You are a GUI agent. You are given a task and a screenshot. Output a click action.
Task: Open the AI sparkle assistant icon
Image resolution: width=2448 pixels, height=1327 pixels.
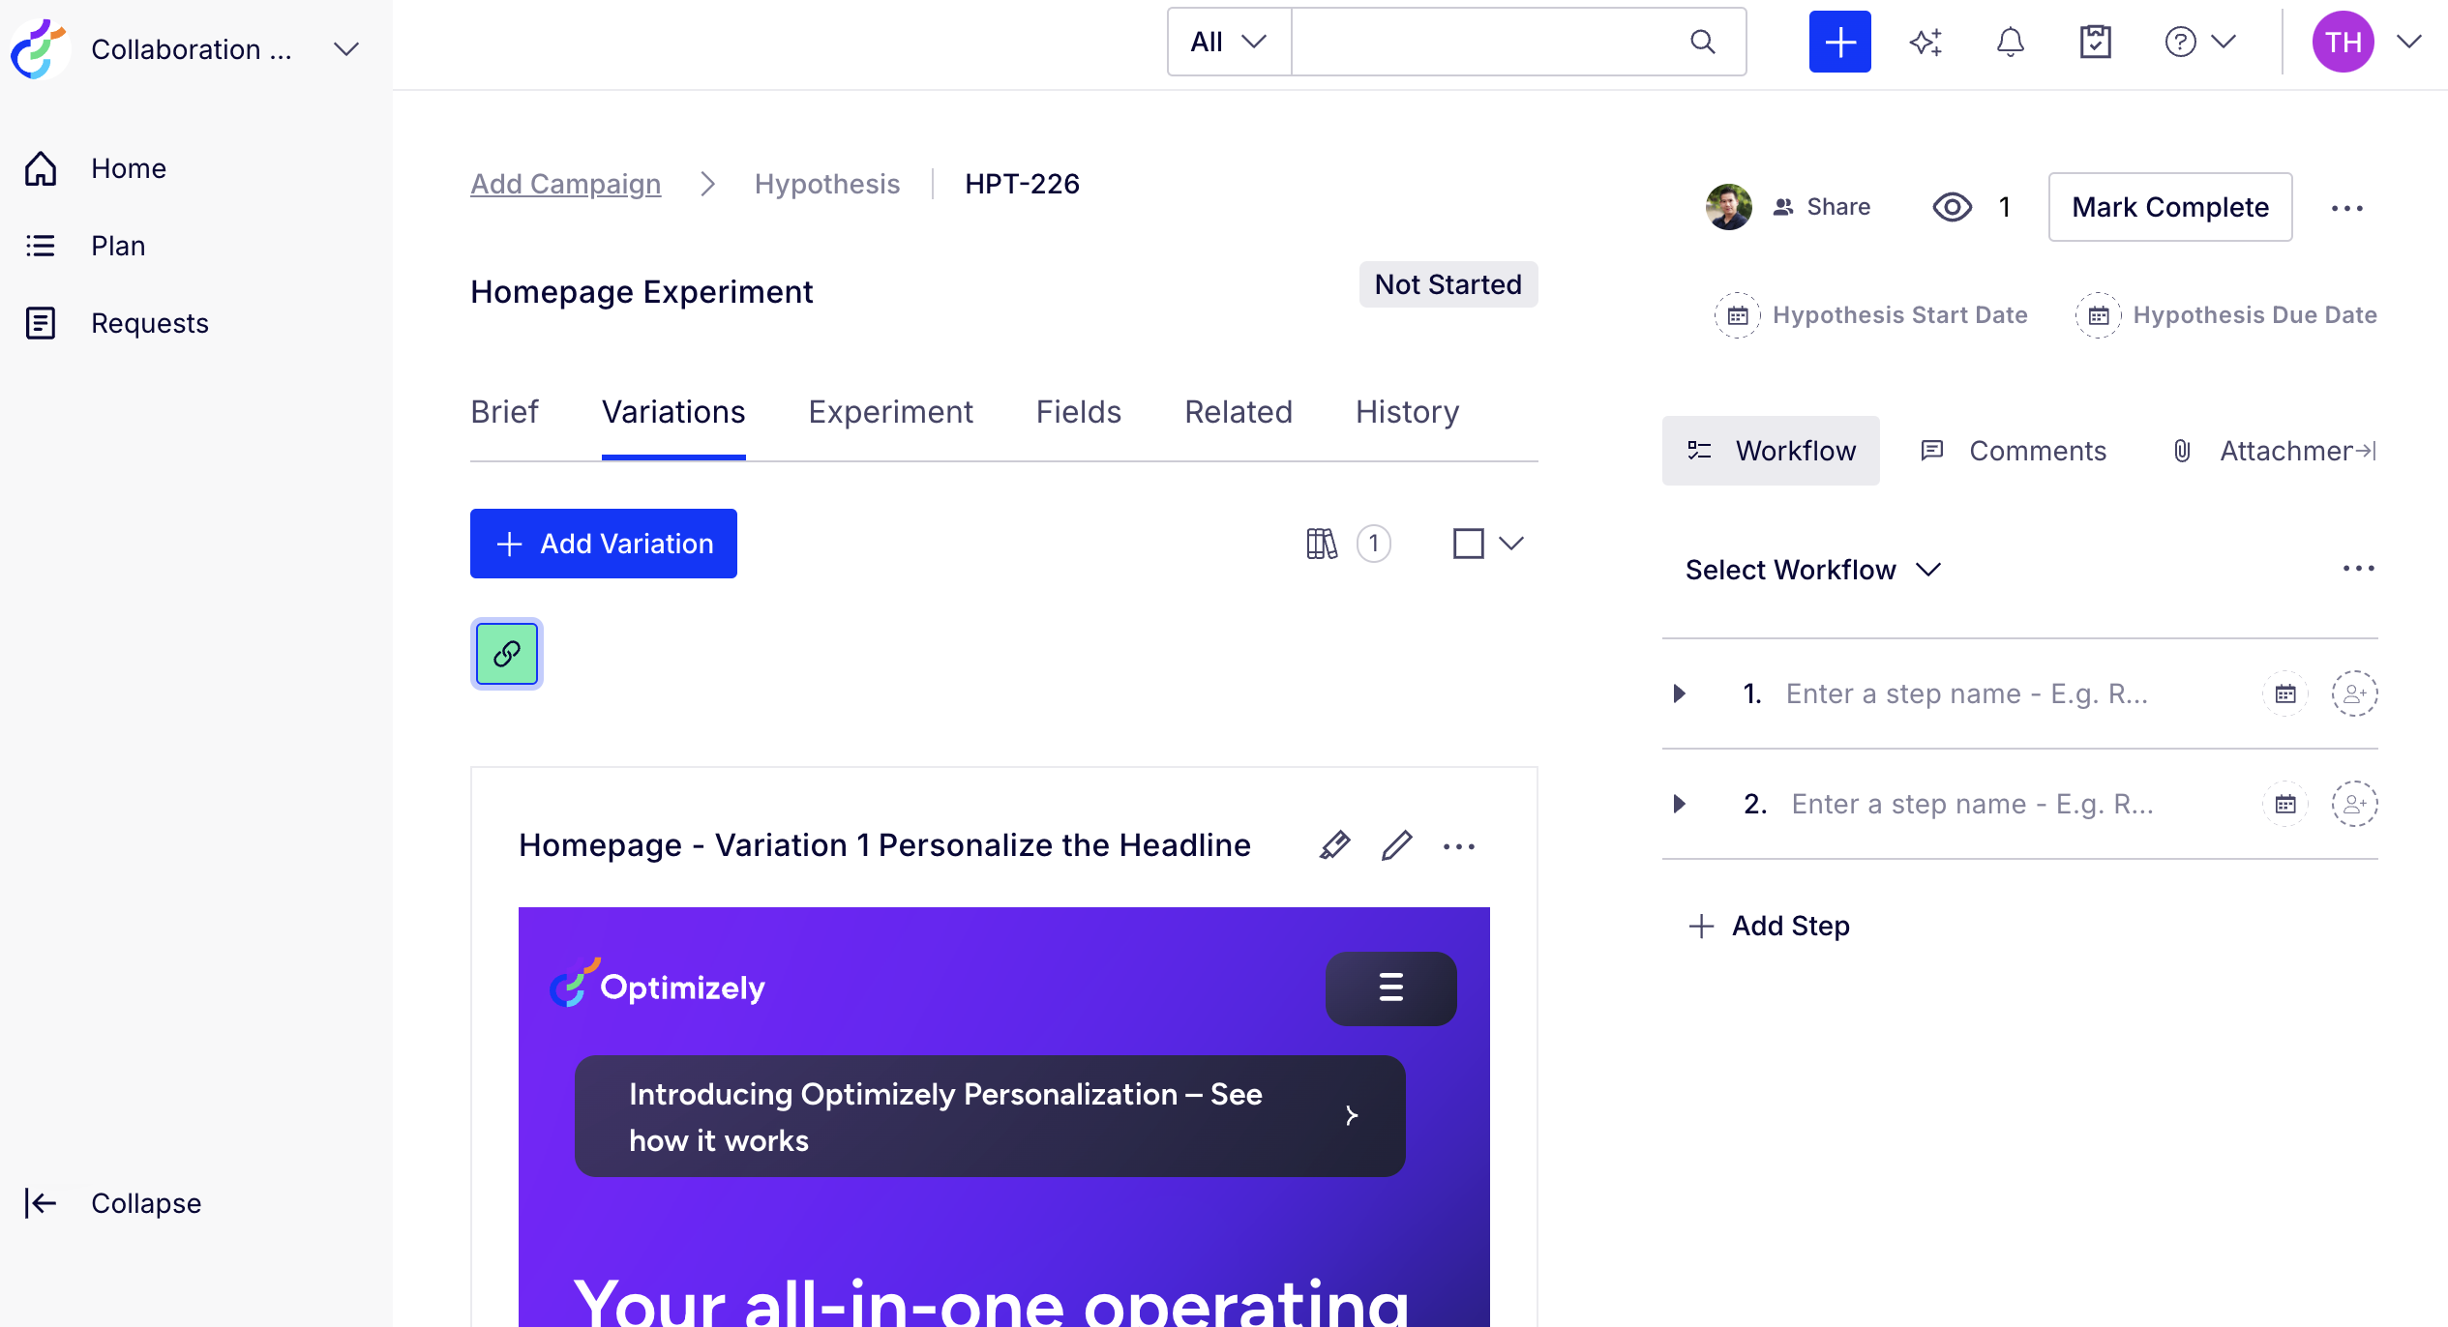click(1926, 42)
